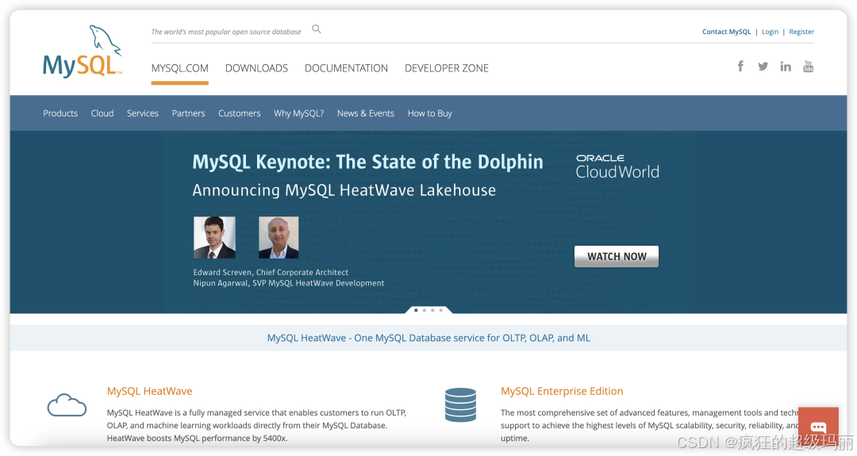This screenshot has width=857, height=456.
Task: Click the Contact MySQL link
Action: (x=726, y=32)
